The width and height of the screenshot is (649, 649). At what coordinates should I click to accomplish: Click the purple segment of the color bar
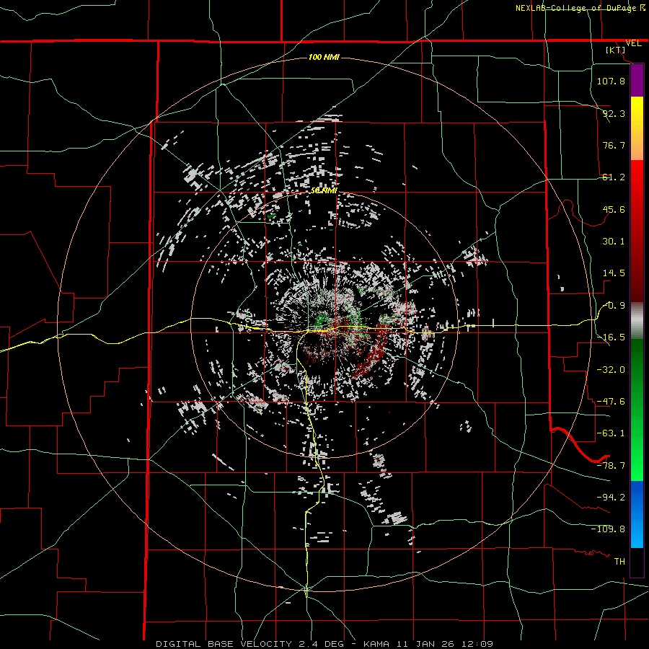[x=637, y=81]
